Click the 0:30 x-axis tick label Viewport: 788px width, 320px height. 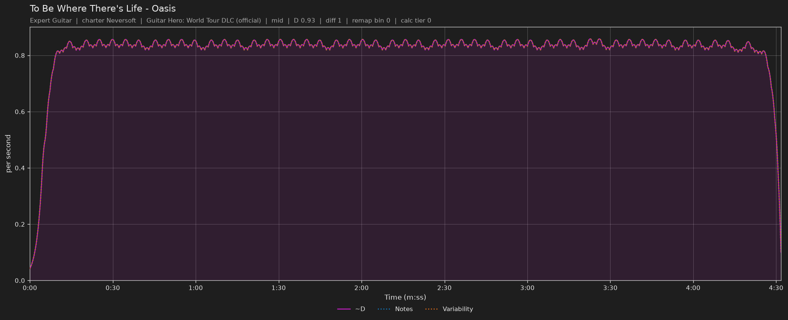point(113,288)
